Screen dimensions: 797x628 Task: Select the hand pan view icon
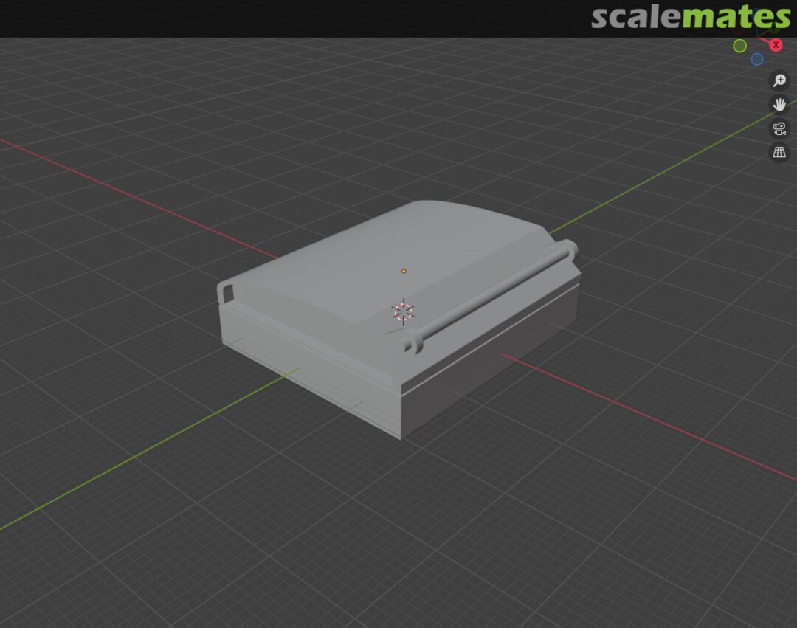(x=779, y=104)
